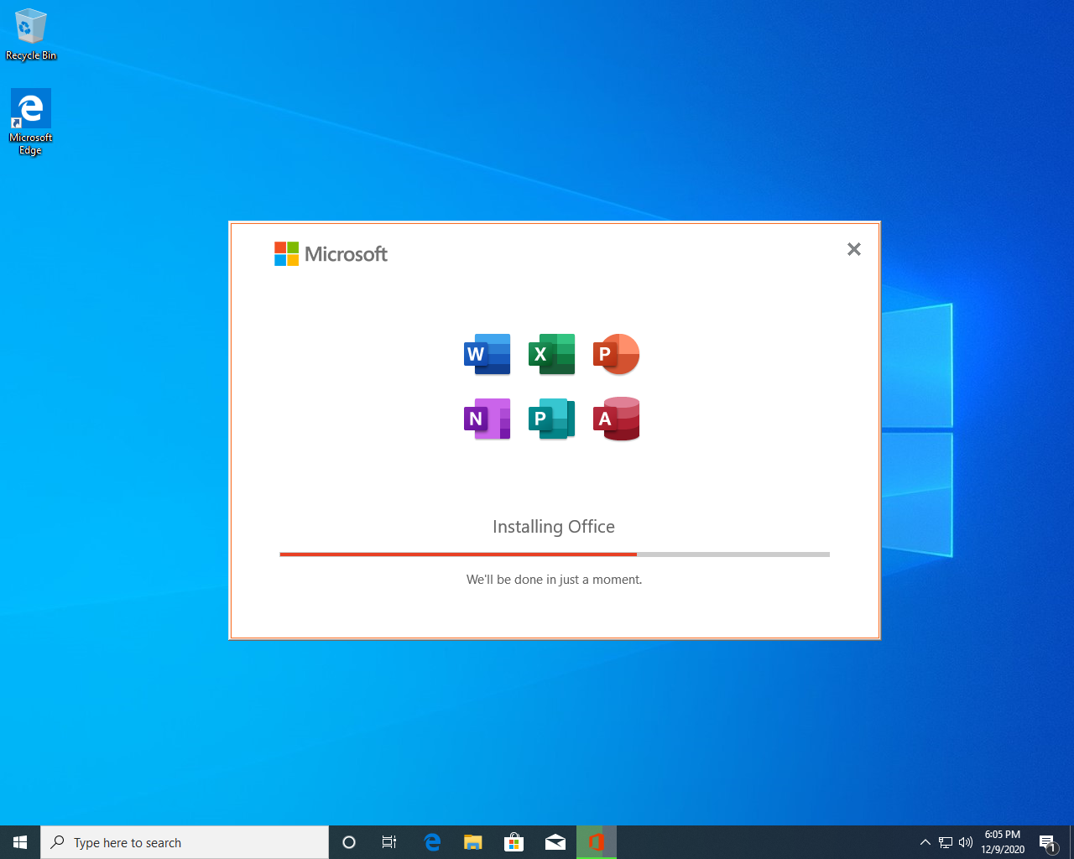The height and width of the screenshot is (859, 1074).
Task: Click 'We'll be done in just a moment.' text
Action: [554, 580]
